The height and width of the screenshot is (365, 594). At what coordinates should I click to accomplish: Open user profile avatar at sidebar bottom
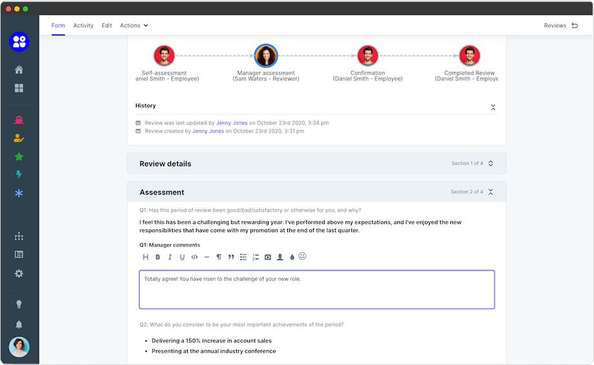[x=19, y=347]
